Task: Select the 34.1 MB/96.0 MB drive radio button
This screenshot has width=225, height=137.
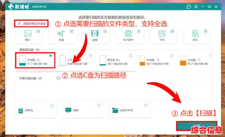Action: coord(172,55)
